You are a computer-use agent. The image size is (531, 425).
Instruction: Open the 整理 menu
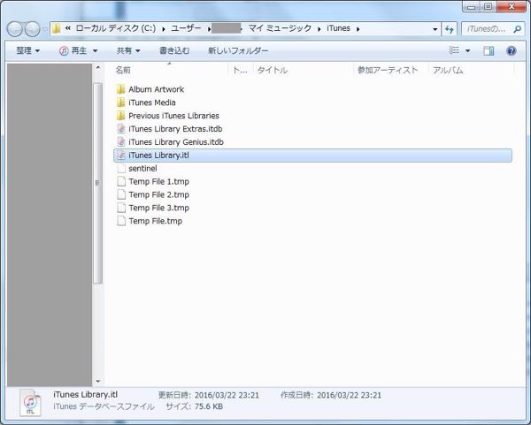click(x=27, y=50)
